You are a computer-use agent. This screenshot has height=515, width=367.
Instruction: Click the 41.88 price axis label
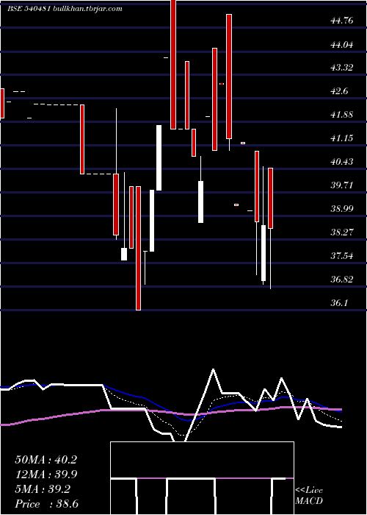click(x=342, y=115)
